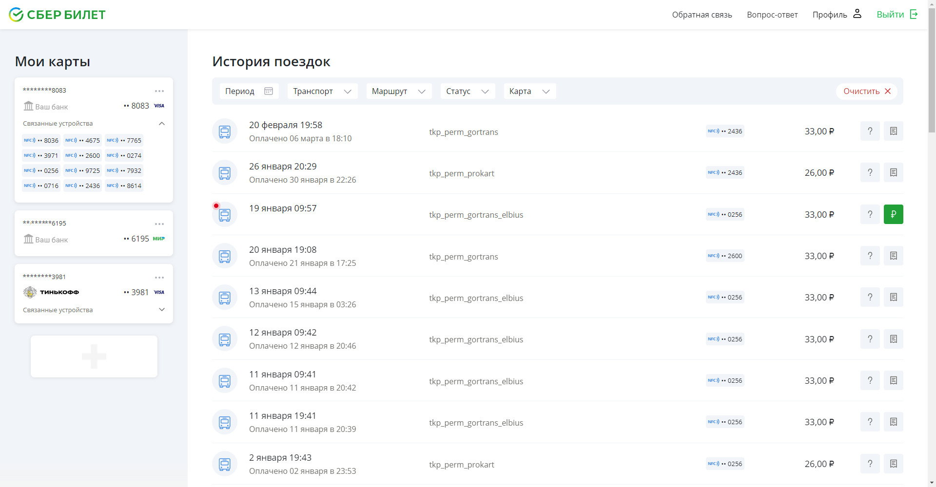Click the Сбер Билет logo

pyautogui.click(x=57, y=15)
